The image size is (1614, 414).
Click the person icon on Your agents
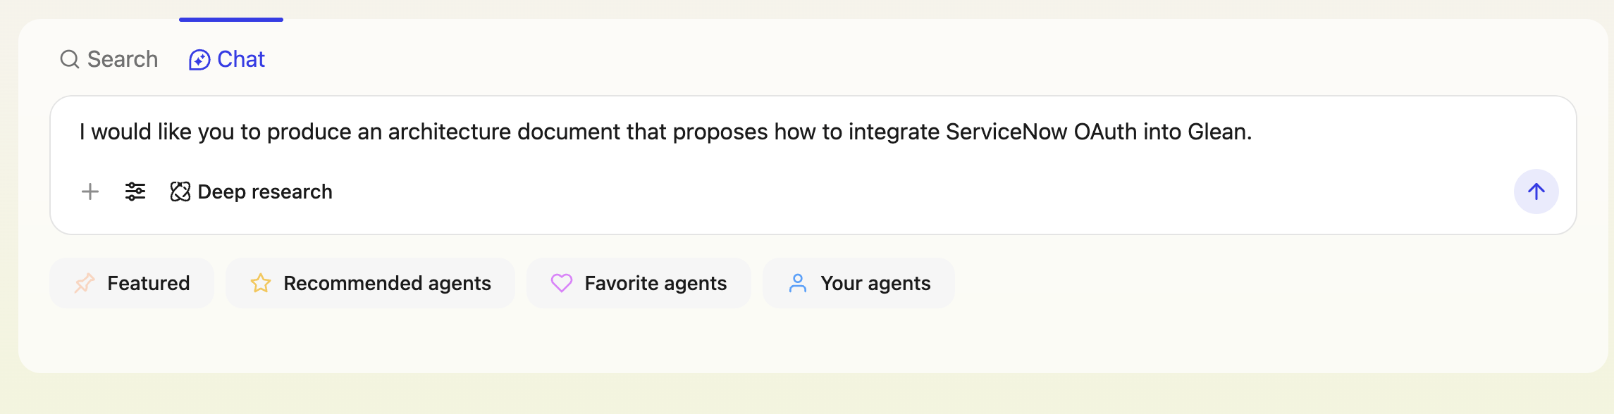pyautogui.click(x=798, y=283)
